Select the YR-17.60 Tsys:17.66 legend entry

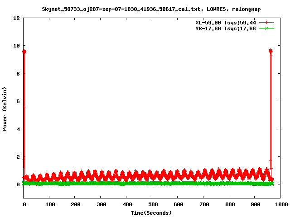(x=226, y=28)
